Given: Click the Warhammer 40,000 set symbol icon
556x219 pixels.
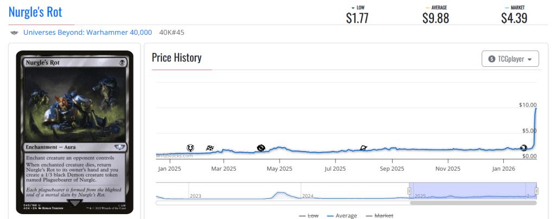Looking at the screenshot, I should (x=14, y=33).
